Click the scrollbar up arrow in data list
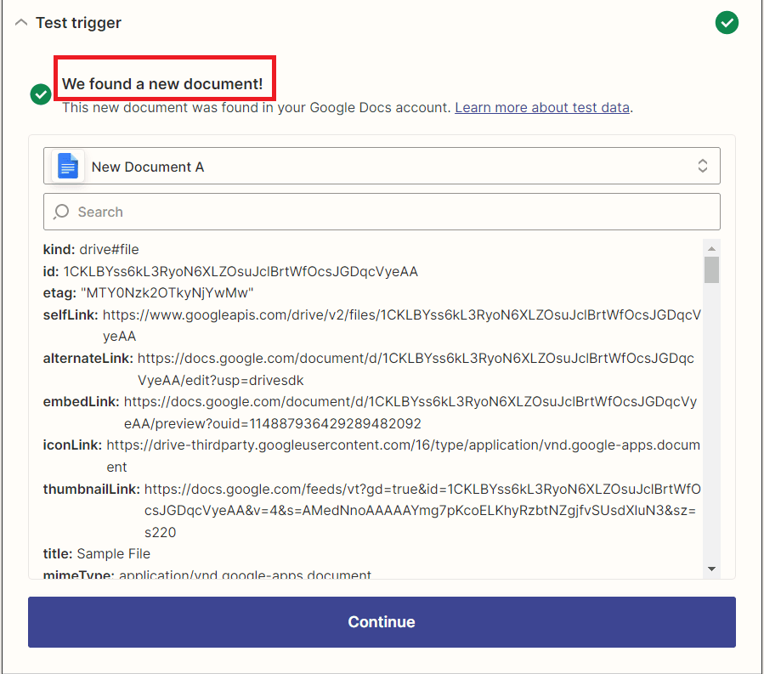 [711, 247]
